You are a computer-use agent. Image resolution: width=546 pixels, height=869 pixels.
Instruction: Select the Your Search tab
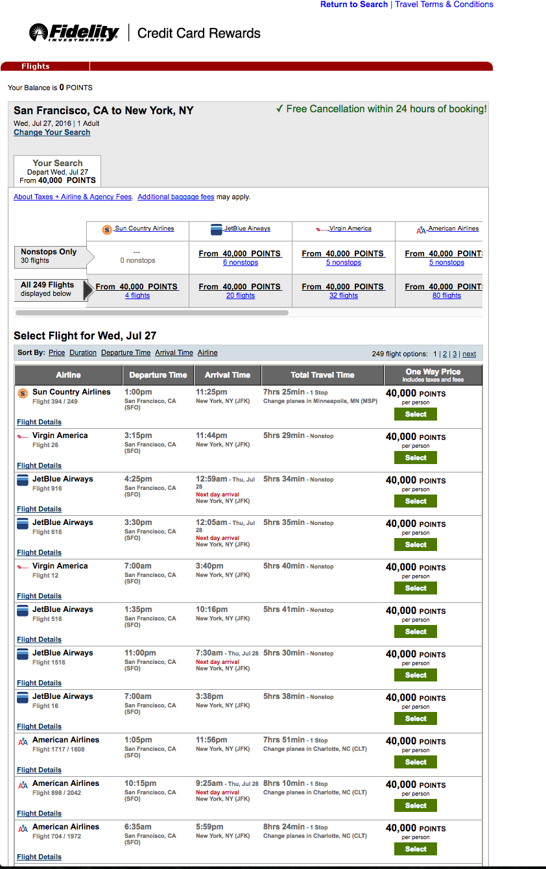click(58, 171)
